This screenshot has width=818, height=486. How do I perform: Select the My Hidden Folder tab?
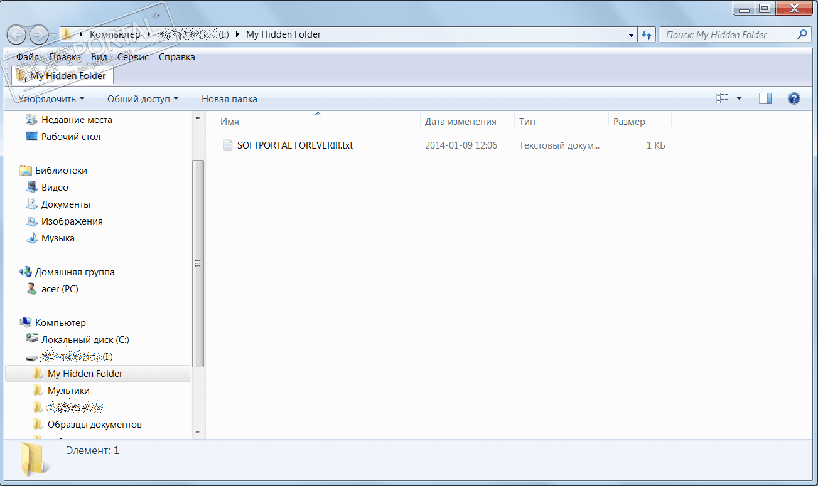(x=63, y=76)
